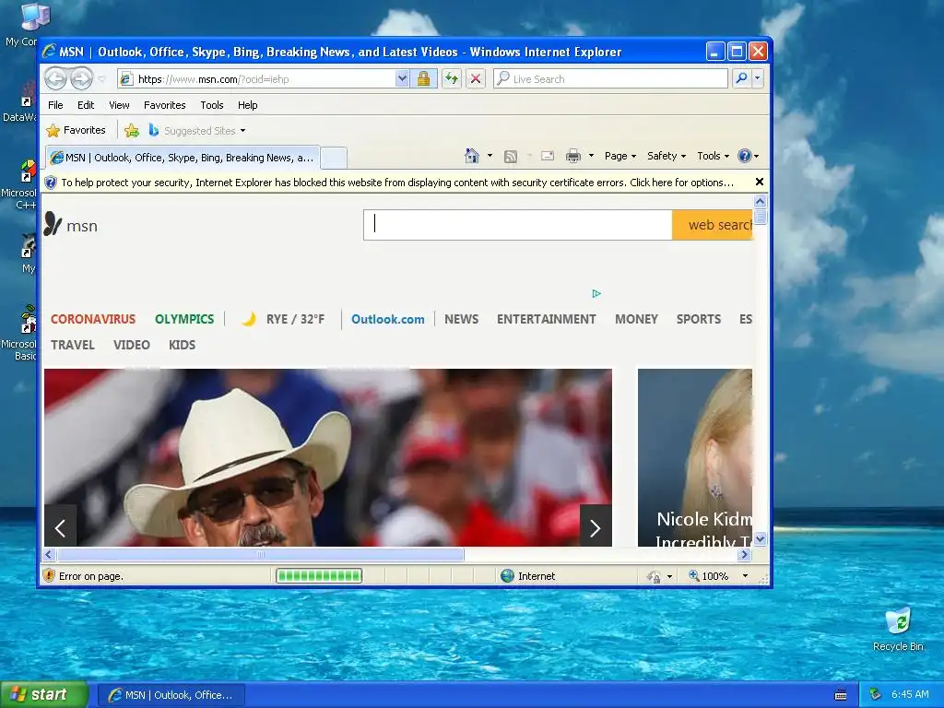Image resolution: width=944 pixels, height=708 pixels.
Task: Click the RSS feeds icon
Action: pos(511,157)
